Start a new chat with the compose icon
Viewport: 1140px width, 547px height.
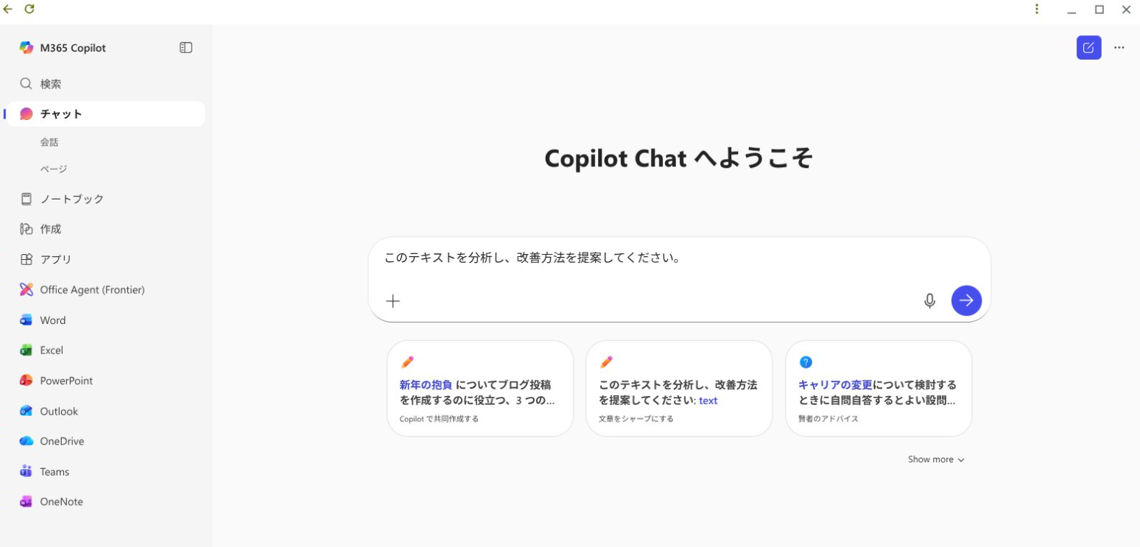1088,47
